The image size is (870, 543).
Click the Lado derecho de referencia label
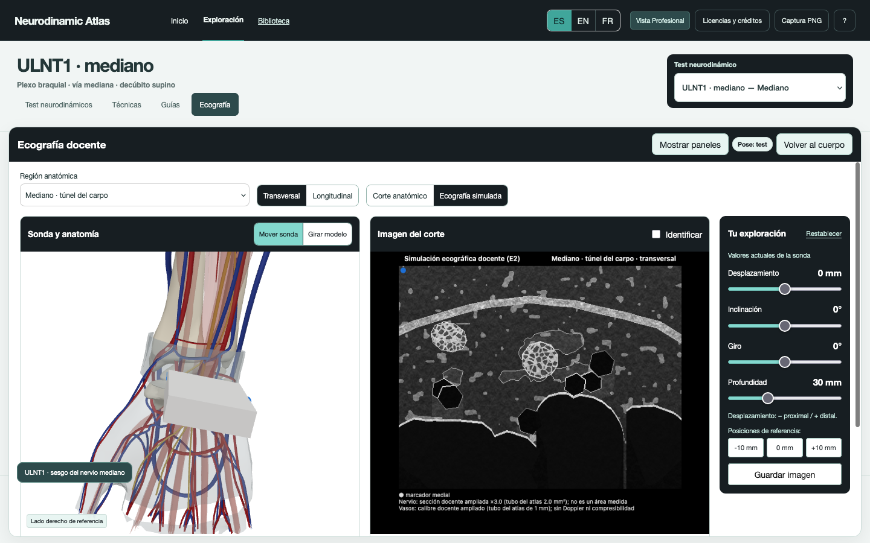(x=67, y=521)
